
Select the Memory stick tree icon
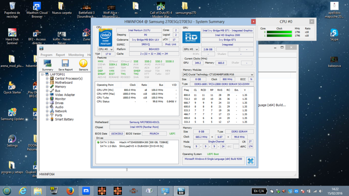tap(52, 87)
